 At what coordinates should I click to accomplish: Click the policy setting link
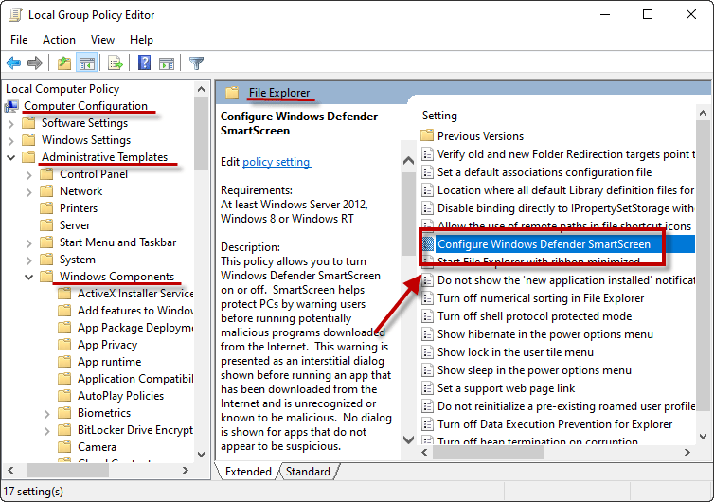[x=277, y=162]
